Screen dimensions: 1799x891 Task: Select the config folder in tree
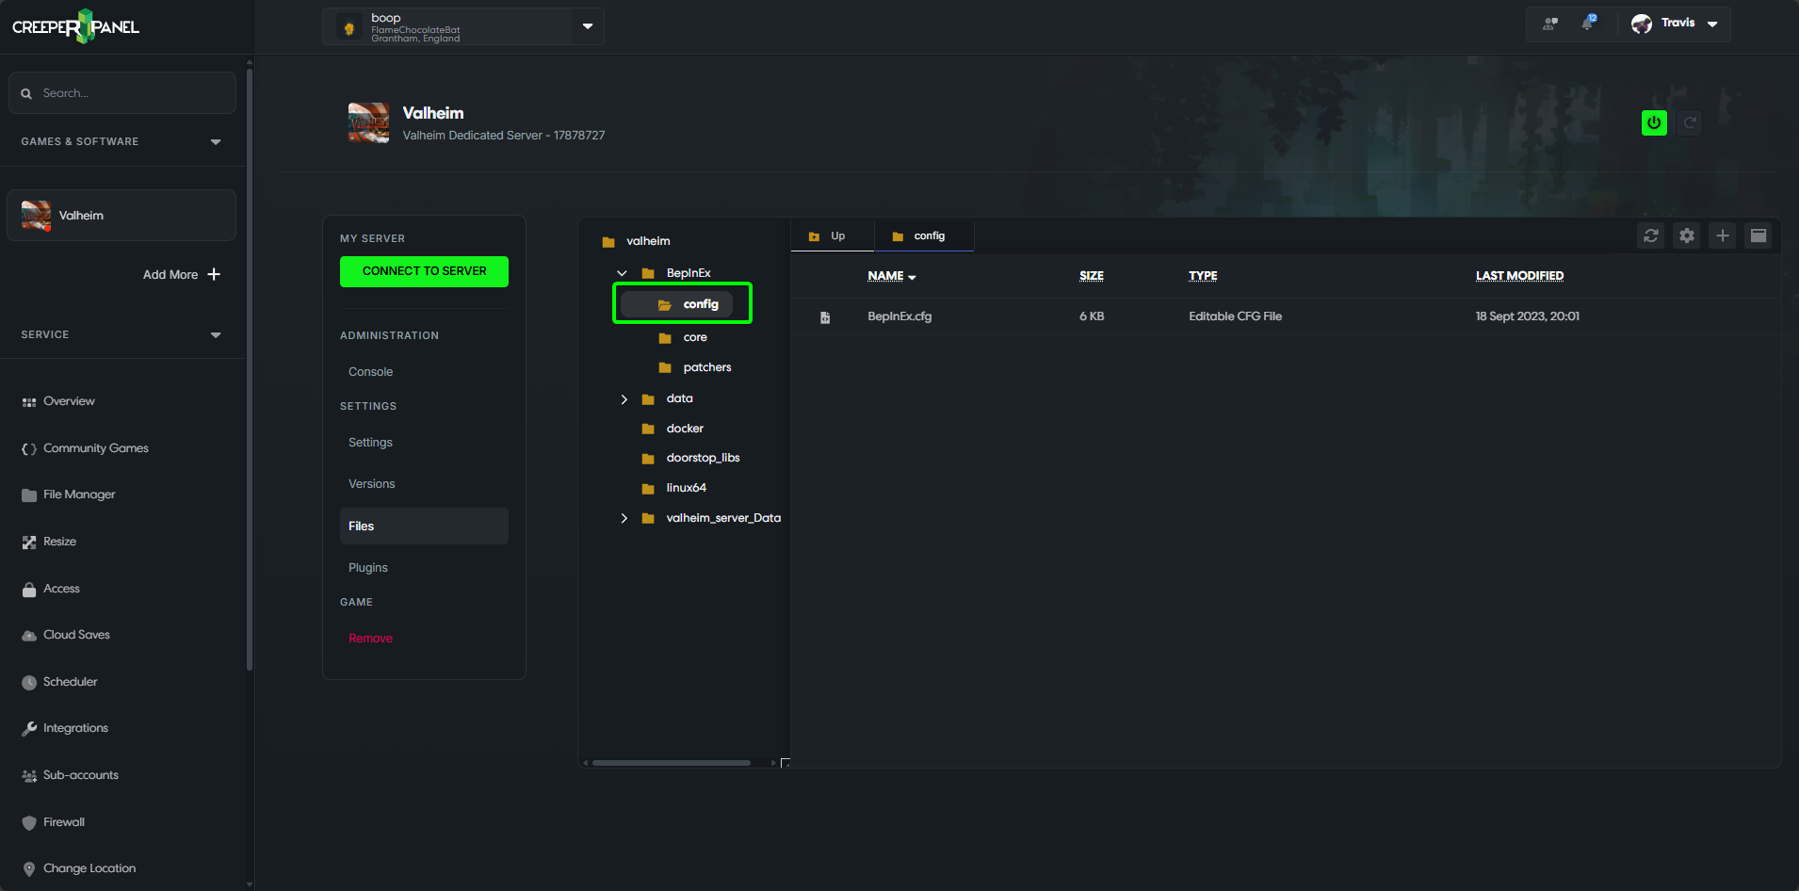[677, 304]
